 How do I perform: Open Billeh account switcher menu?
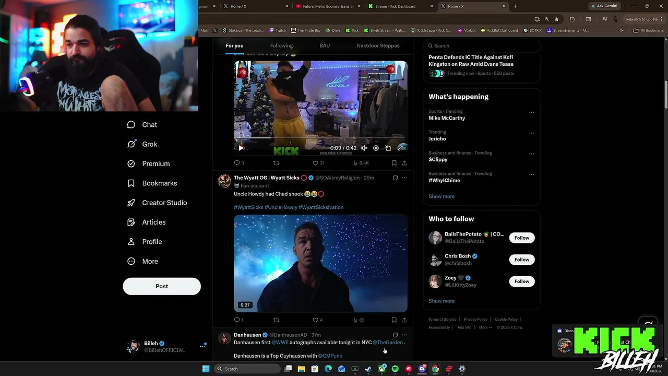pos(166,347)
